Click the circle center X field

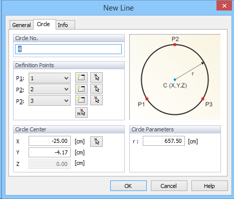click(x=50, y=141)
